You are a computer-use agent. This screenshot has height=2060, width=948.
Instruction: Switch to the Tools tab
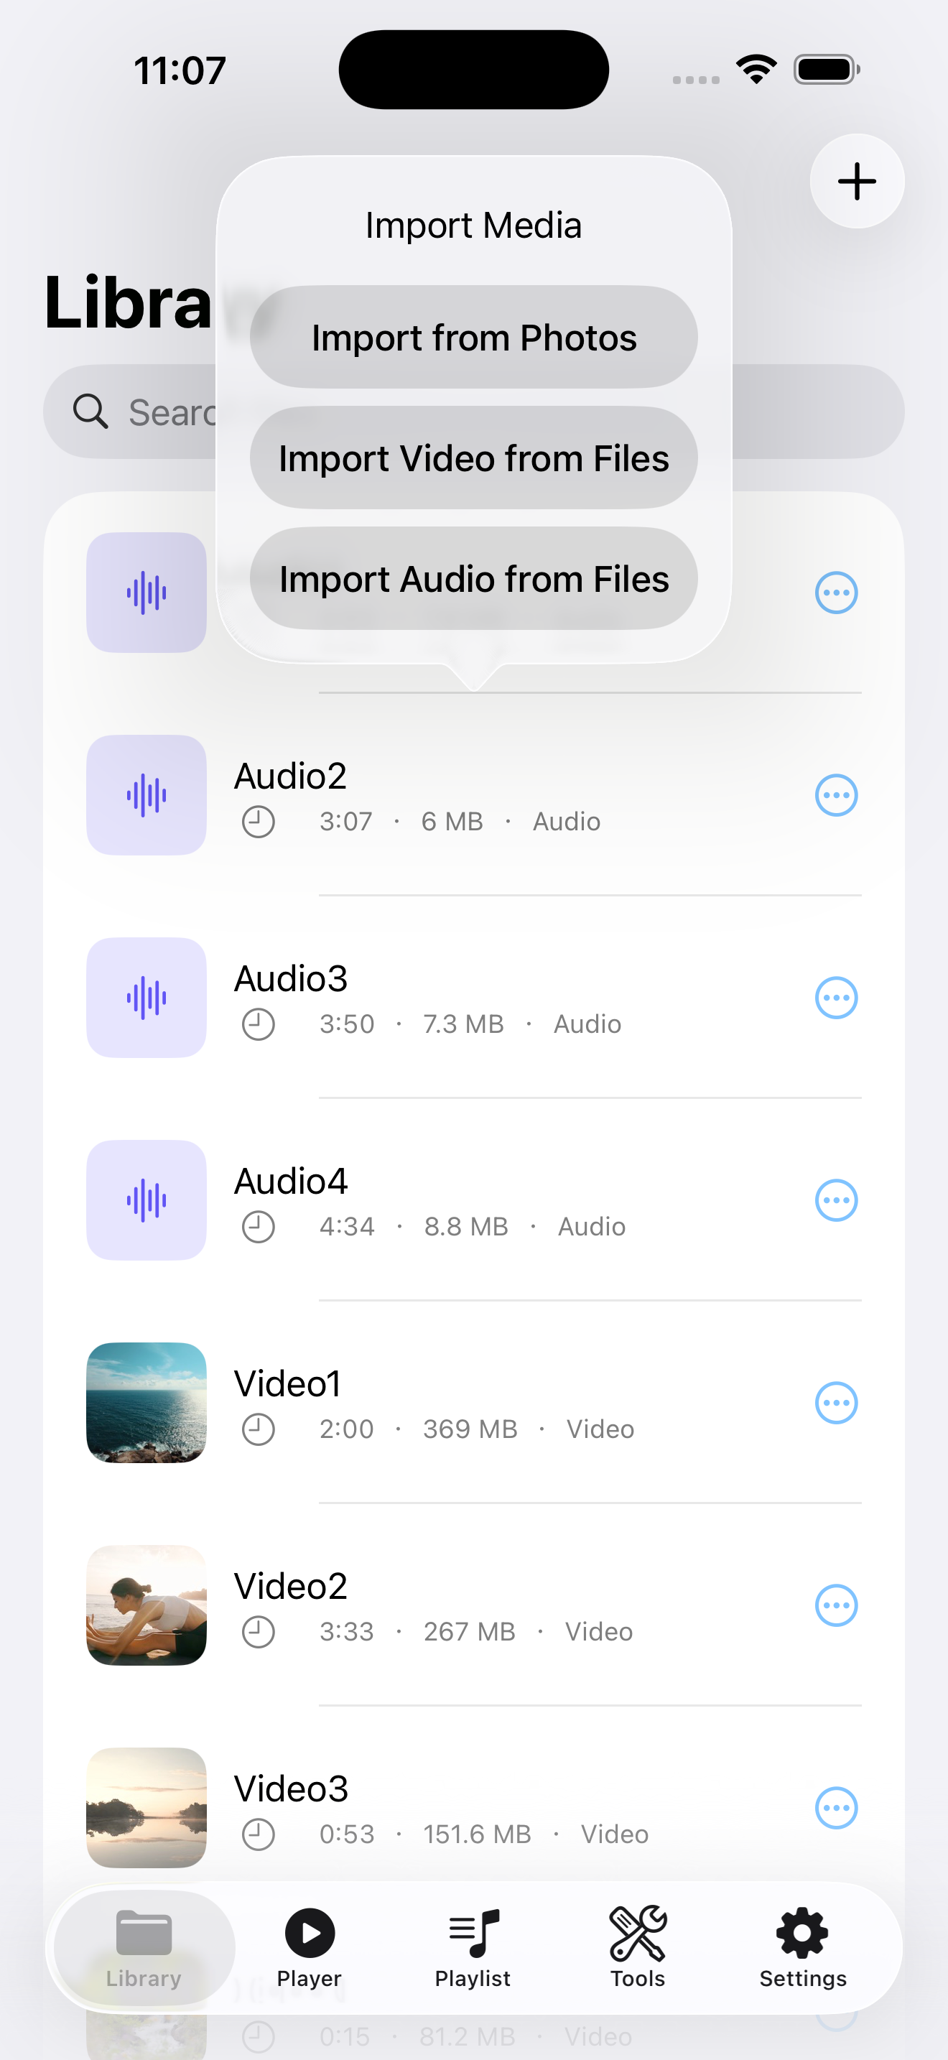(638, 1948)
